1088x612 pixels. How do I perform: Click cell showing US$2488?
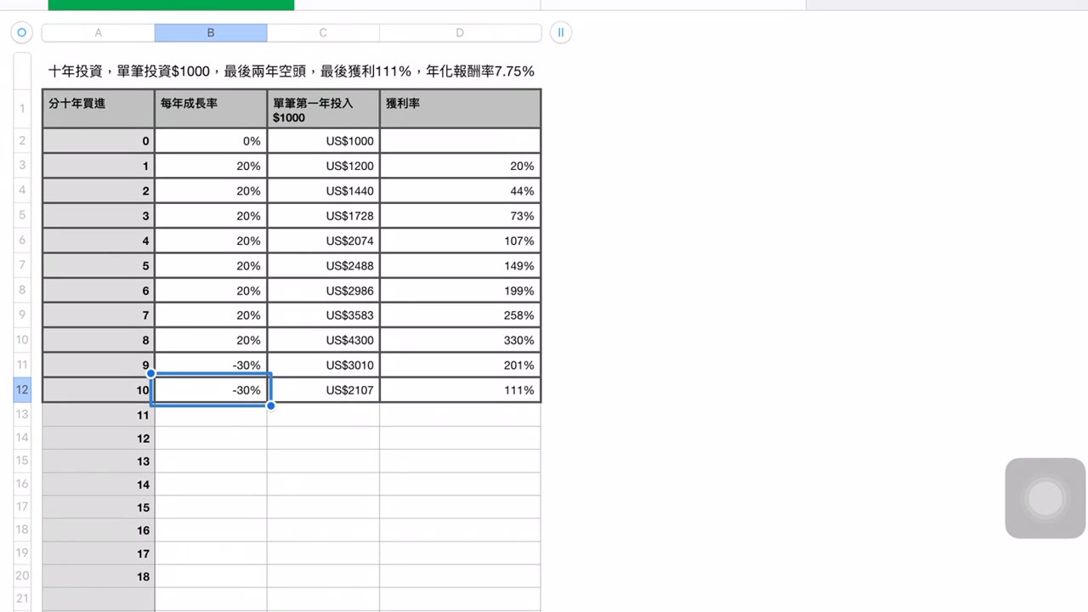coord(323,266)
